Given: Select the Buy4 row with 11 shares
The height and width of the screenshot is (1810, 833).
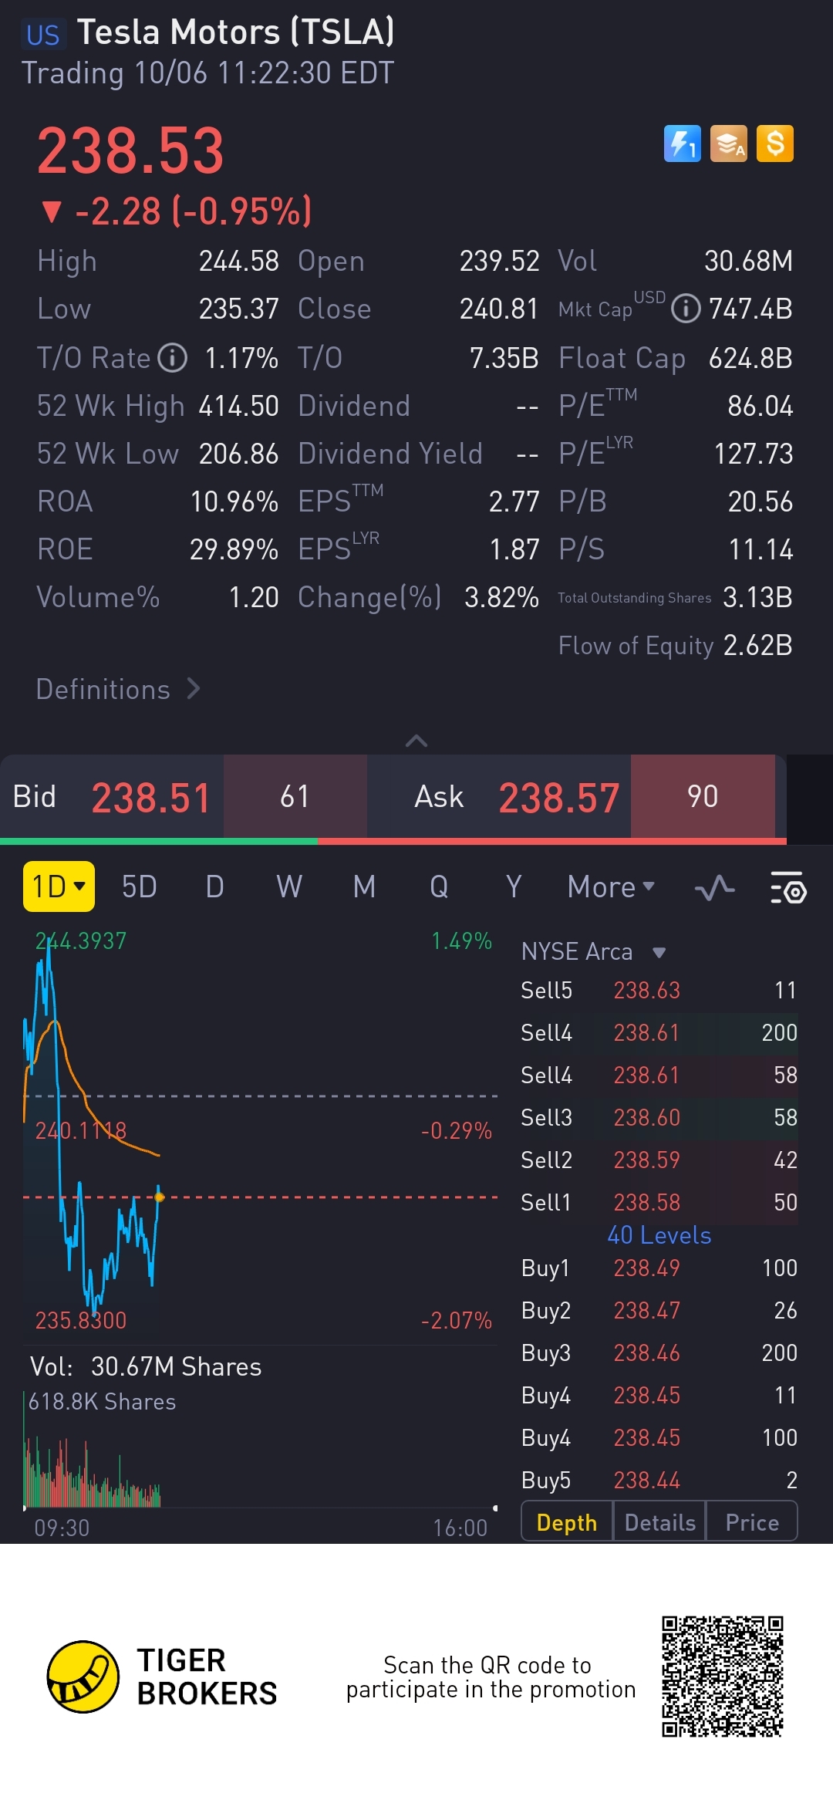Looking at the screenshot, I should click(659, 1395).
